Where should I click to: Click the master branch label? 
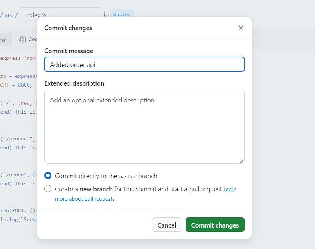[122, 14]
